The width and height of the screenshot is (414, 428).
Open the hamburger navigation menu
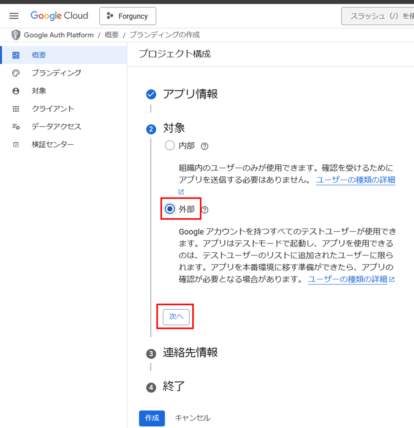point(14,16)
